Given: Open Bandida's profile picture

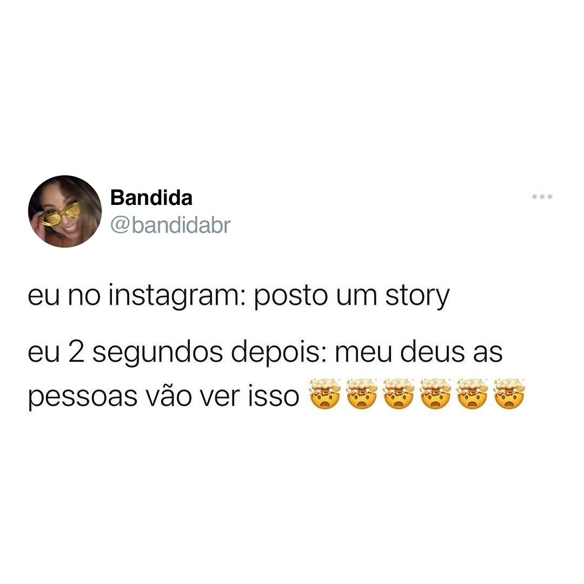Looking at the screenshot, I should pyautogui.click(x=65, y=211).
